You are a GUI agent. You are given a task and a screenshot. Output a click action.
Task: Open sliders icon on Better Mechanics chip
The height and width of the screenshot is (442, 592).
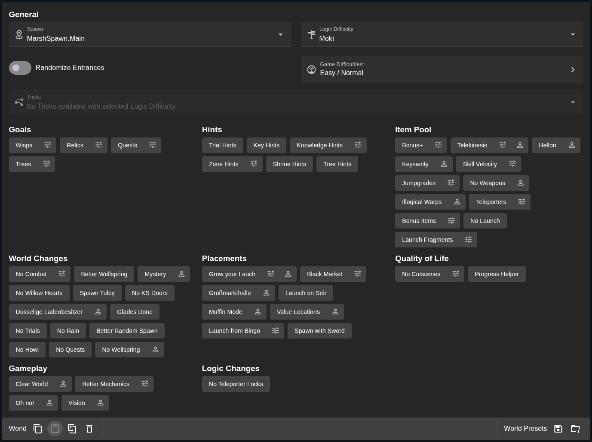coord(145,384)
